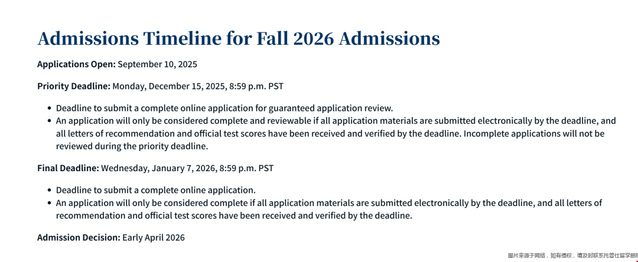Screen dimensions: 638x262
Task: Click the first bullet dot under Final Deadline
Action: pyautogui.click(x=48, y=191)
